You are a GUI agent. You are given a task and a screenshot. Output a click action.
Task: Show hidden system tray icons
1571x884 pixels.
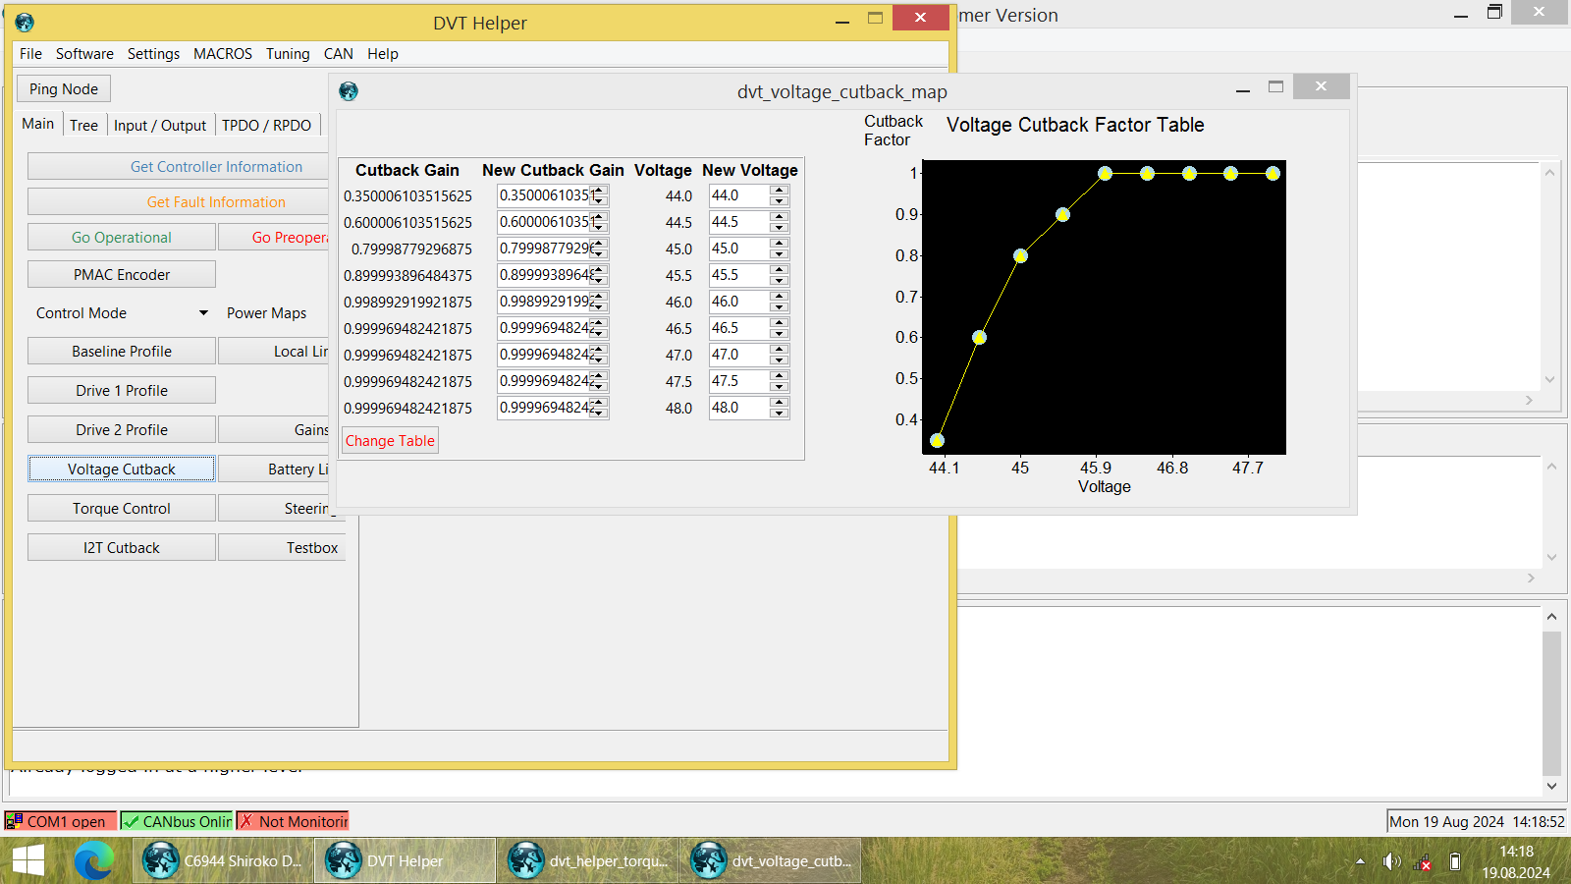1360,861
